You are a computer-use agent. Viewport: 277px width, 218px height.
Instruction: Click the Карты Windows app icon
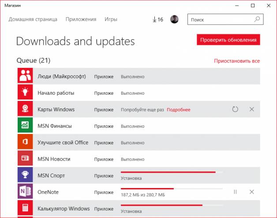click(x=25, y=108)
